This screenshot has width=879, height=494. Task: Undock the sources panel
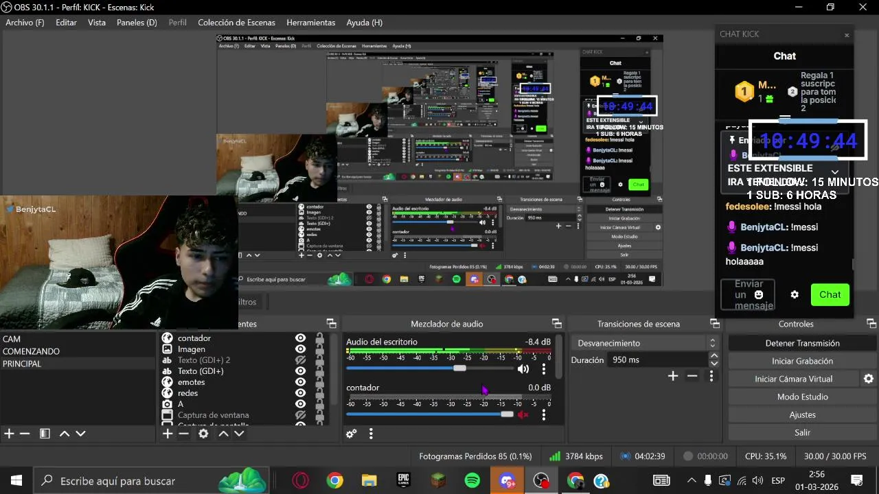[332, 324]
